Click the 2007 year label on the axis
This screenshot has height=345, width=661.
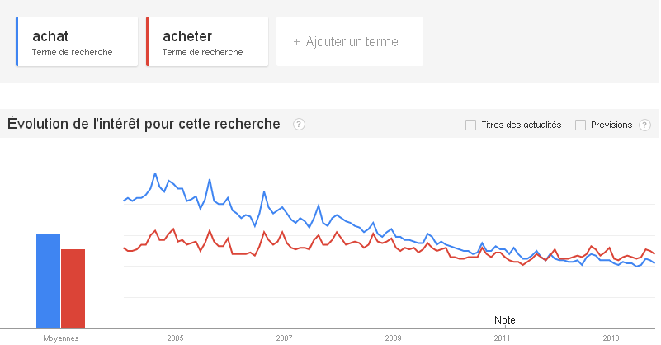[284, 338]
